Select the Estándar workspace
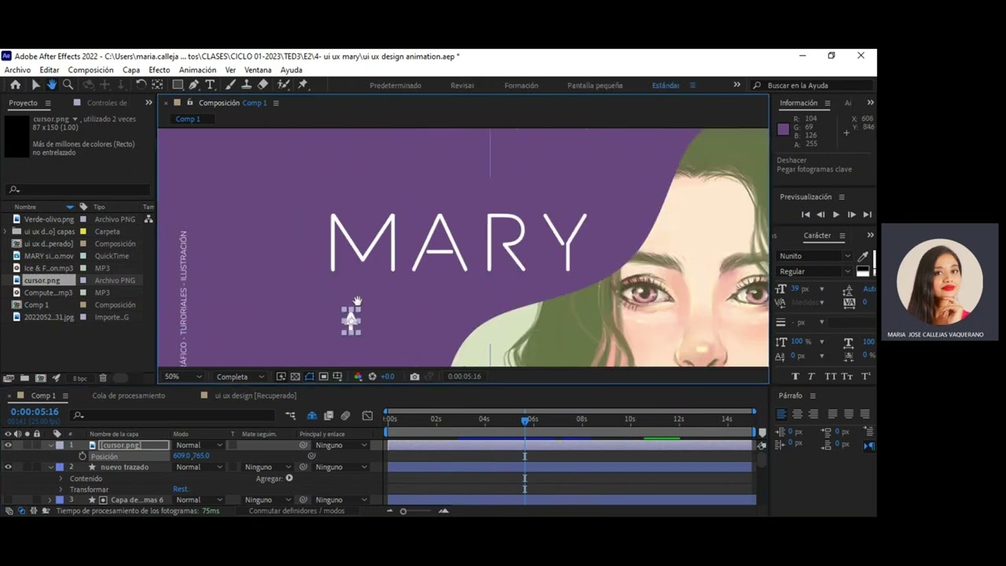1006x566 pixels. (666, 85)
